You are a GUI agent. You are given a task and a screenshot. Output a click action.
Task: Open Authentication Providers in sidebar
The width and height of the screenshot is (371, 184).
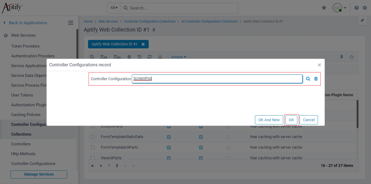(x=33, y=56)
